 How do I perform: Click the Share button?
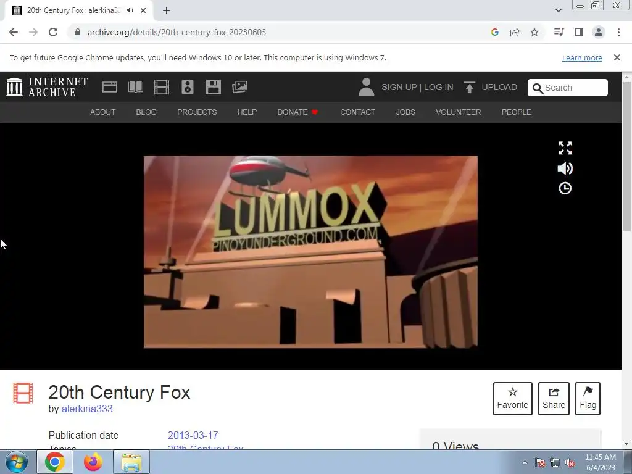point(554,399)
